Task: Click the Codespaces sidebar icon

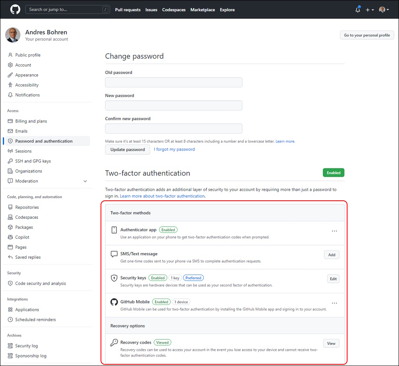Action: coord(10,217)
